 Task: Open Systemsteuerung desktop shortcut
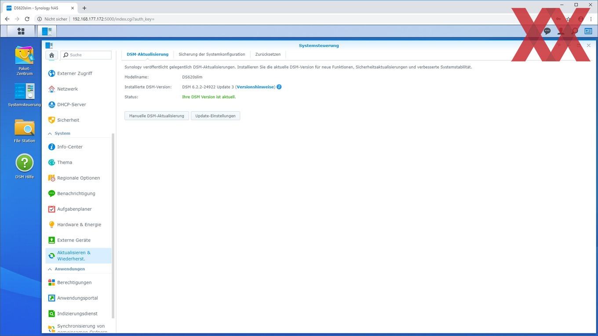[x=25, y=95]
